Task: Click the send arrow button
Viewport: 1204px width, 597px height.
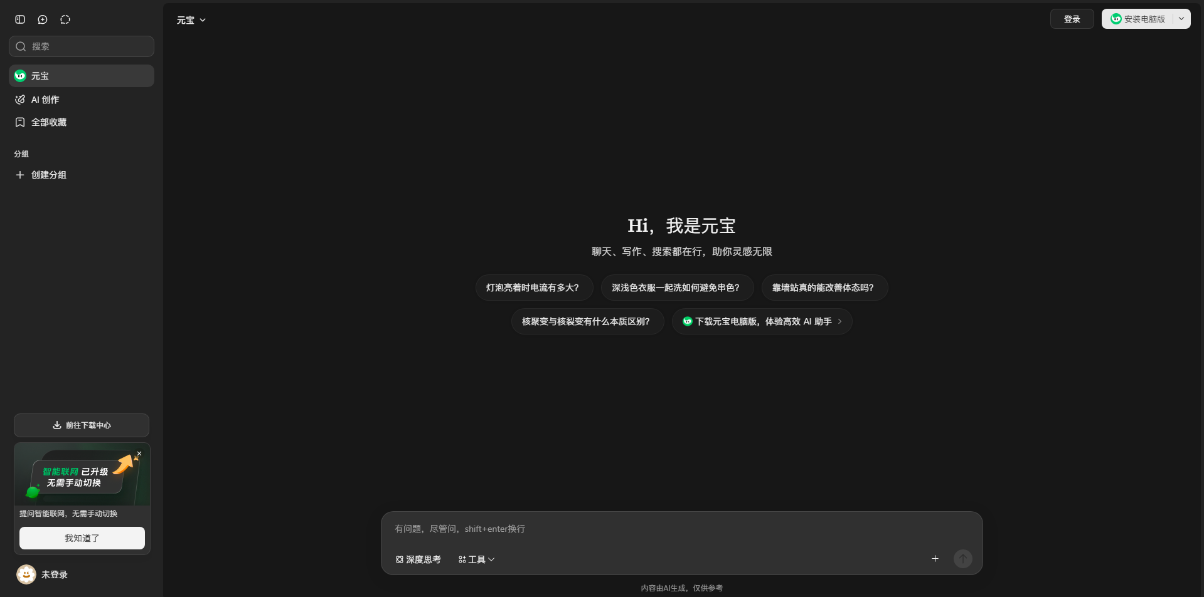Action: (962, 558)
